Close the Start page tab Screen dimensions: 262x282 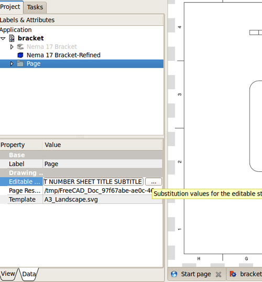click(x=219, y=275)
